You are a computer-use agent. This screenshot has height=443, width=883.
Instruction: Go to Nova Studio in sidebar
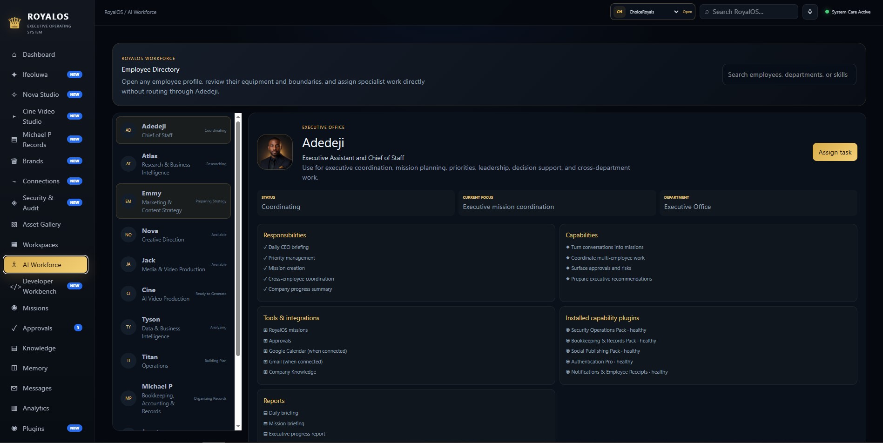coord(46,94)
